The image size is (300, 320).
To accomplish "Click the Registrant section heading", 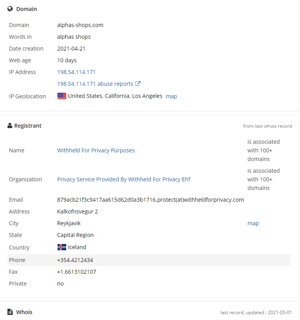I will 28,126.
